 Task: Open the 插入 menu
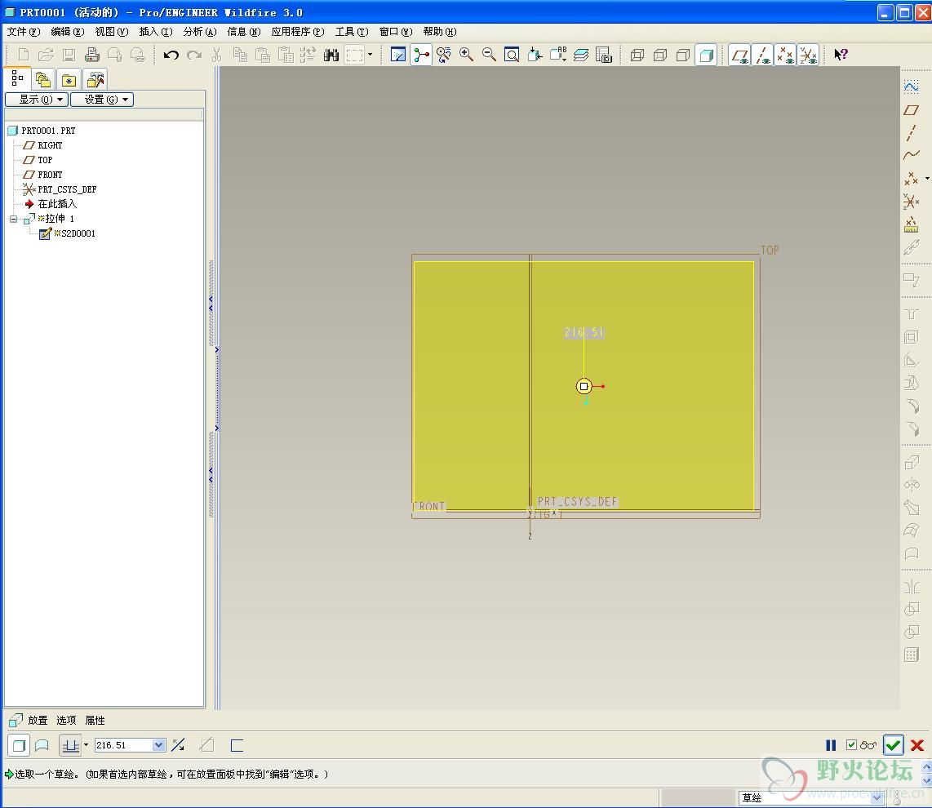coord(156,32)
